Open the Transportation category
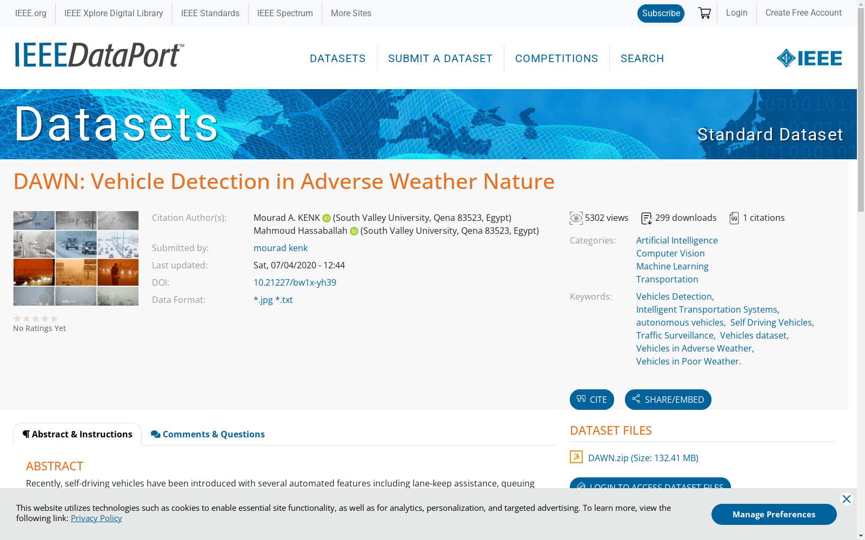Image resolution: width=865 pixels, height=540 pixels. (667, 279)
